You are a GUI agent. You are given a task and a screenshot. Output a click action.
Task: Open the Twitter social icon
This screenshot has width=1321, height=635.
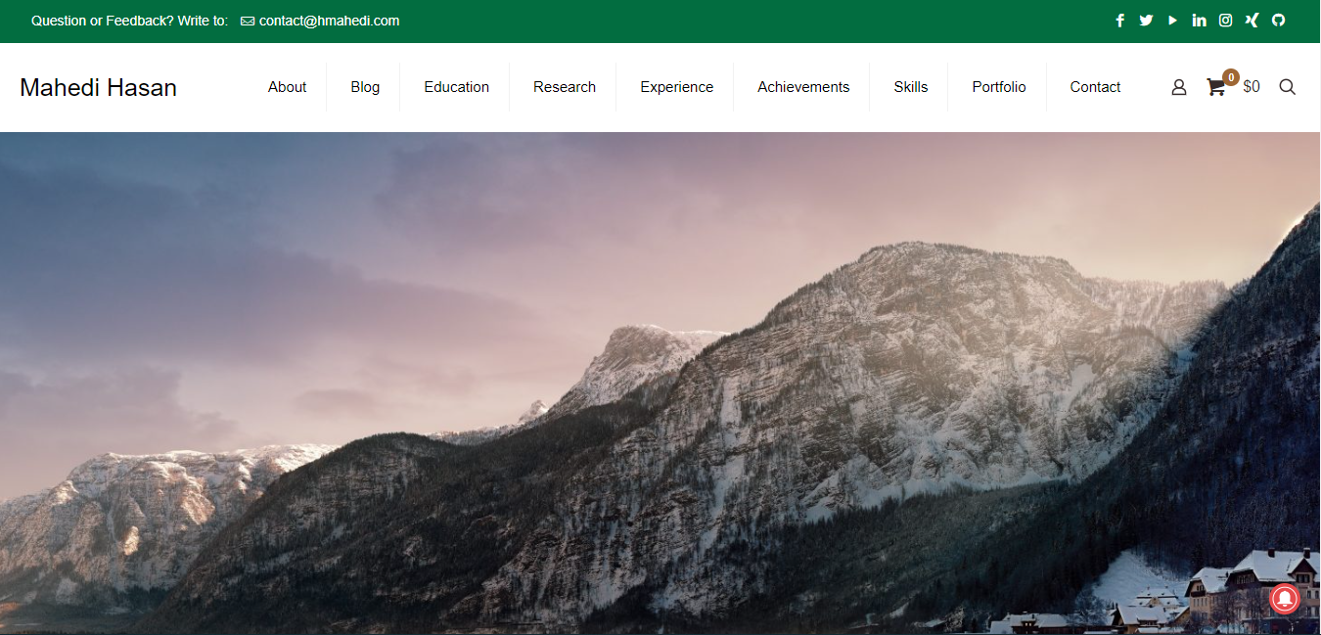point(1146,20)
